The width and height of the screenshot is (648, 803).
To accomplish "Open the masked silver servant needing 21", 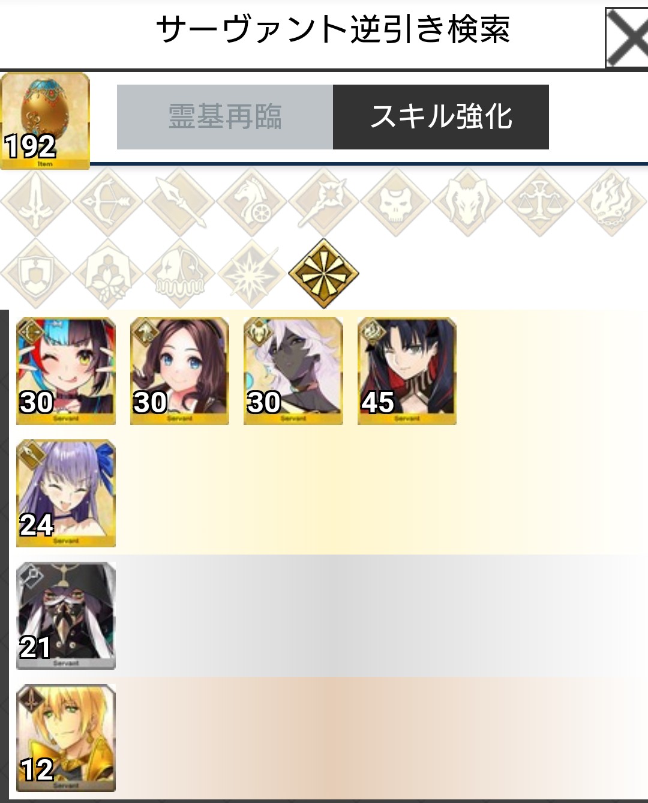I will pyautogui.click(x=66, y=616).
